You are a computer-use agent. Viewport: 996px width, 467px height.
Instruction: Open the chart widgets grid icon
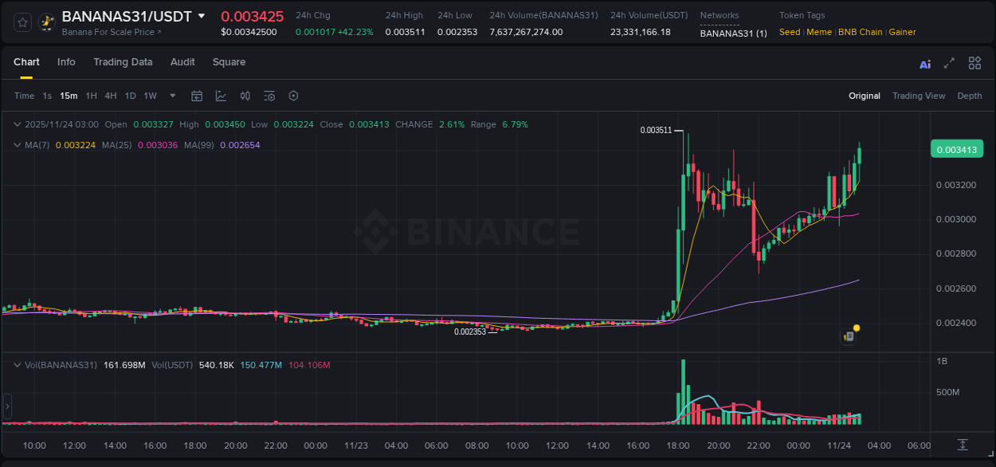(x=974, y=63)
